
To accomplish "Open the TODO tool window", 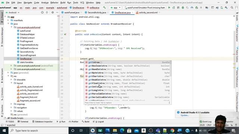I will pyautogui.click(x=10, y=122).
